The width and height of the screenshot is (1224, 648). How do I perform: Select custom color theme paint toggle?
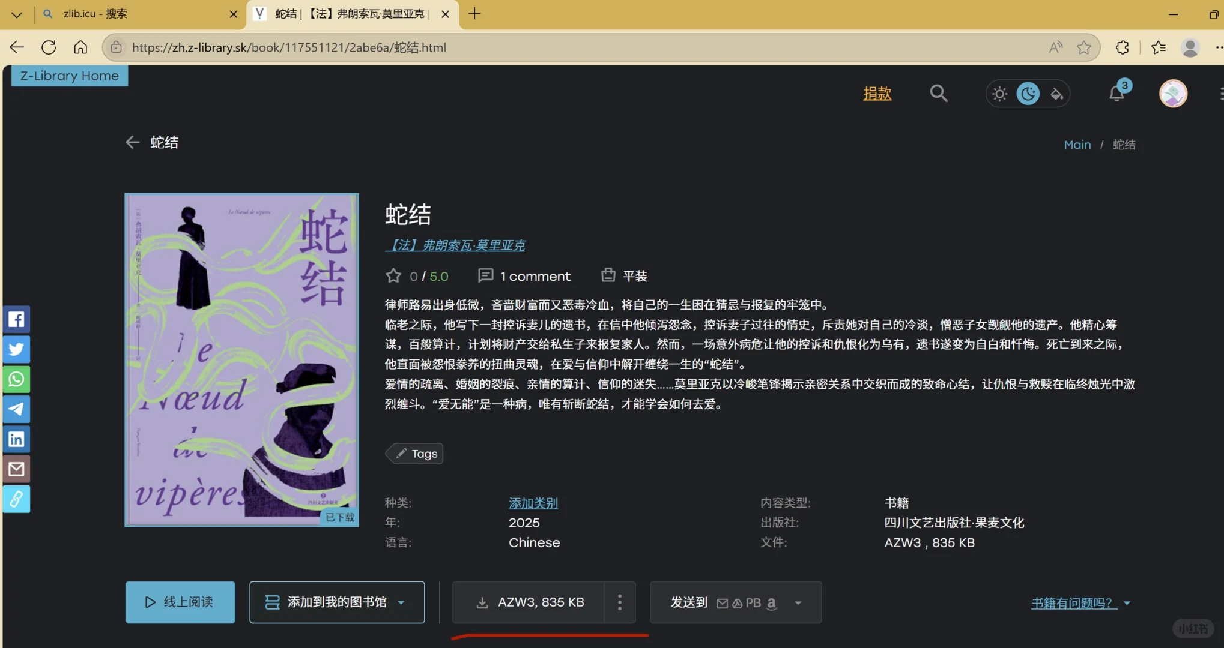[1057, 94]
